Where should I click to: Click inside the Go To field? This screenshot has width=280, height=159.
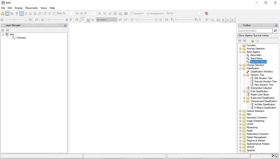184,13
